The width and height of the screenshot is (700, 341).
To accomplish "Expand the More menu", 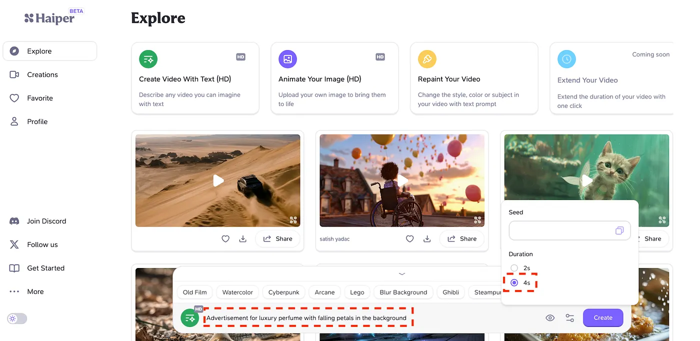I will tap(26, 291).
